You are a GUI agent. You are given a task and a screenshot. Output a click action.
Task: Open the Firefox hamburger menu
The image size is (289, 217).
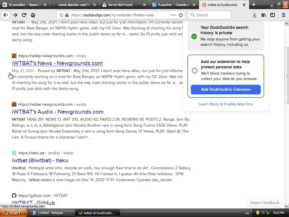284,15
